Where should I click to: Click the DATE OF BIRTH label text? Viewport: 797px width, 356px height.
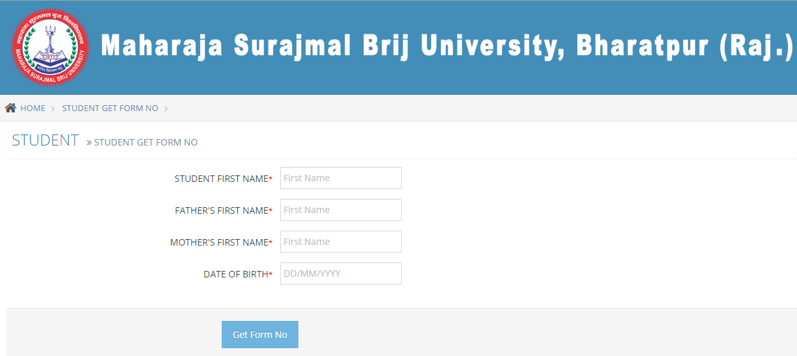[235, 274]
